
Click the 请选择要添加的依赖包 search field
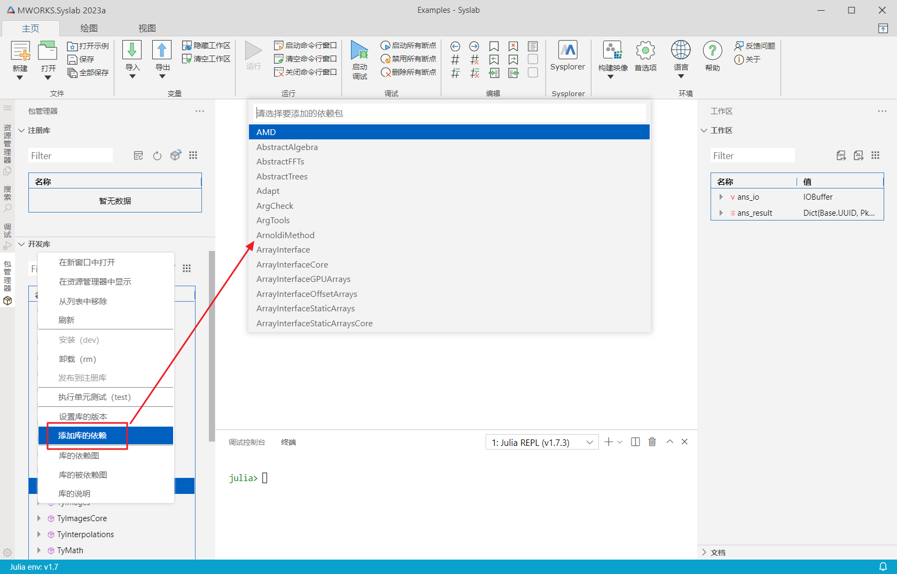point(449,113)
